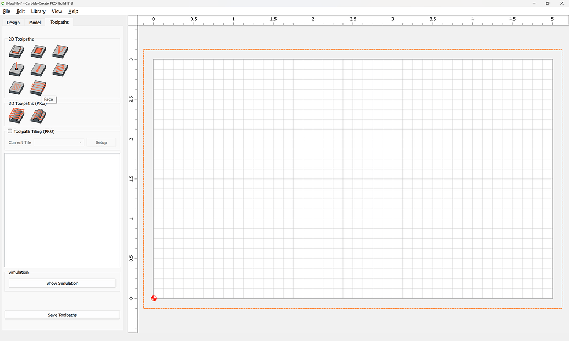Select the hatched-square toolpath icon
This screenshot has width=569, height=341.
(x=16, y=88)
